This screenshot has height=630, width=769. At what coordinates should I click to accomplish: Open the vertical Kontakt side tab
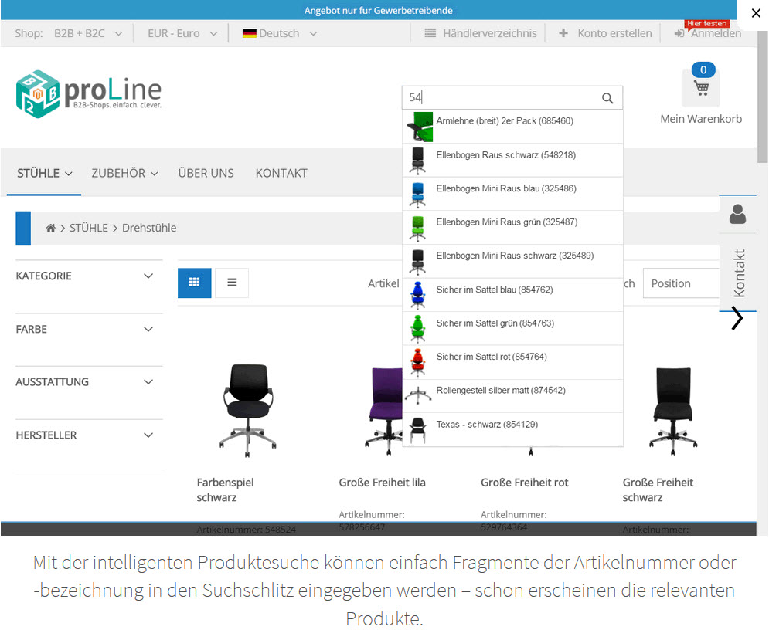pos(739,273)
